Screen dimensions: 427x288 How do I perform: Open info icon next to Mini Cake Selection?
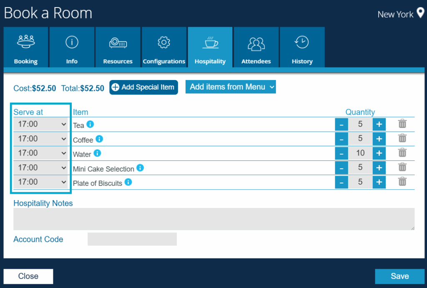coord(140,168)
